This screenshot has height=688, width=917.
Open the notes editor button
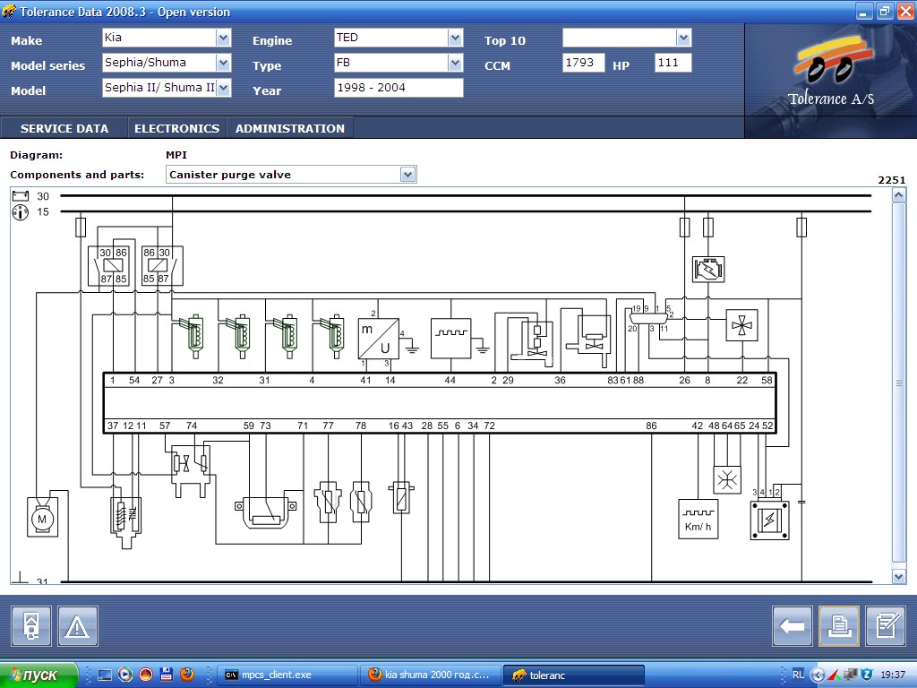click(885, 626)
